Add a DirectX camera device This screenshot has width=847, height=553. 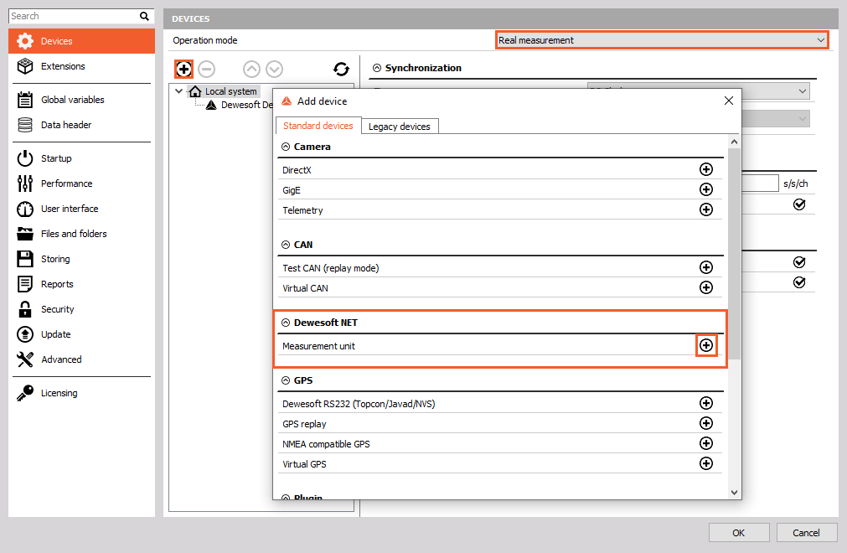pyautogui.click(x=706, y=169)
